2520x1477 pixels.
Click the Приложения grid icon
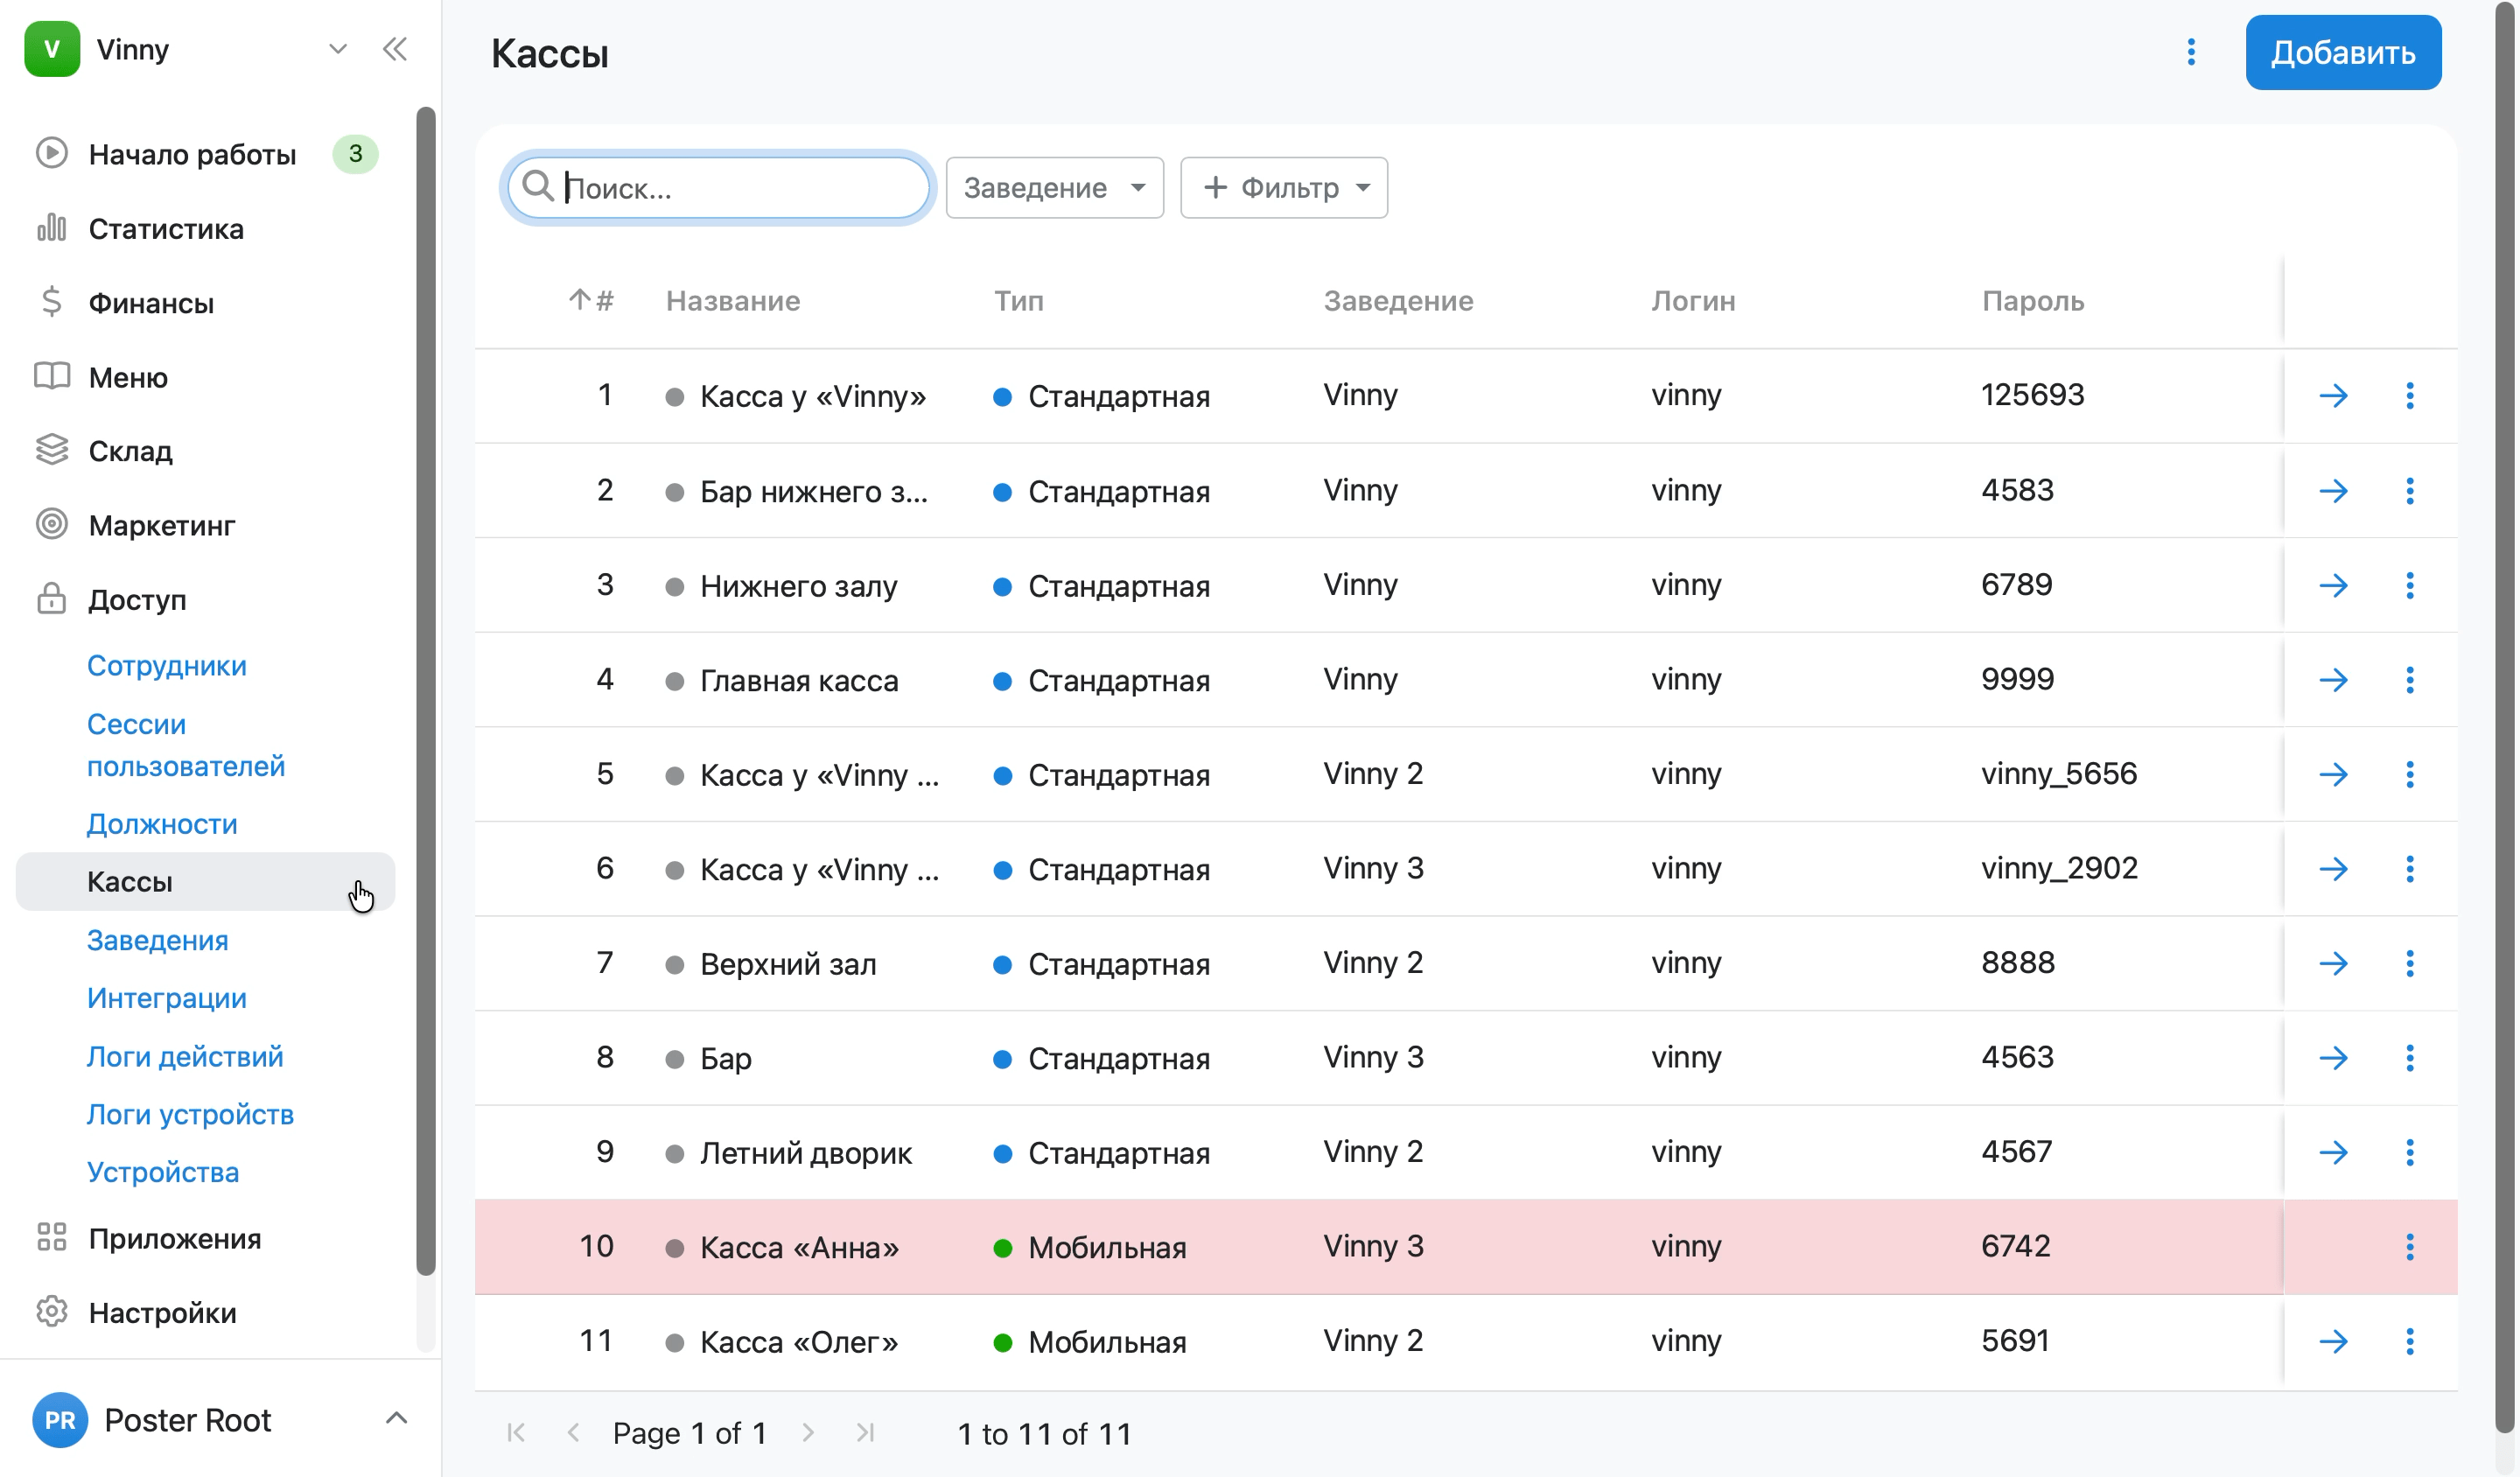click(52, 1238)
